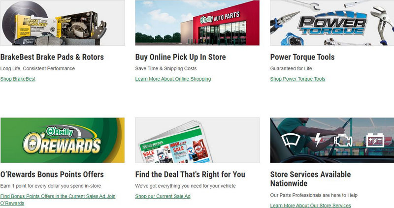394x208 pixels.
Task: Click the battery icon in the services image
Action: (x=375, y=140)
